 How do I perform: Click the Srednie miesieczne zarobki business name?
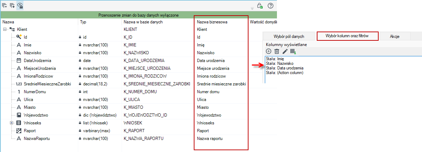221,84
